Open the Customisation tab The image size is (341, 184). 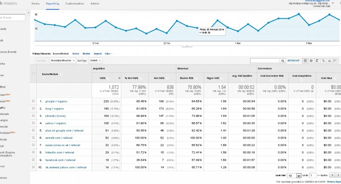click(75, 4)
